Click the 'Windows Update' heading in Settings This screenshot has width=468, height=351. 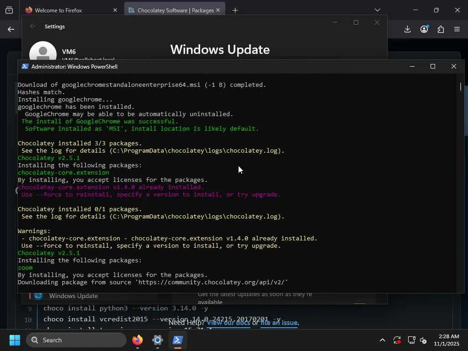tap(220, 49)
